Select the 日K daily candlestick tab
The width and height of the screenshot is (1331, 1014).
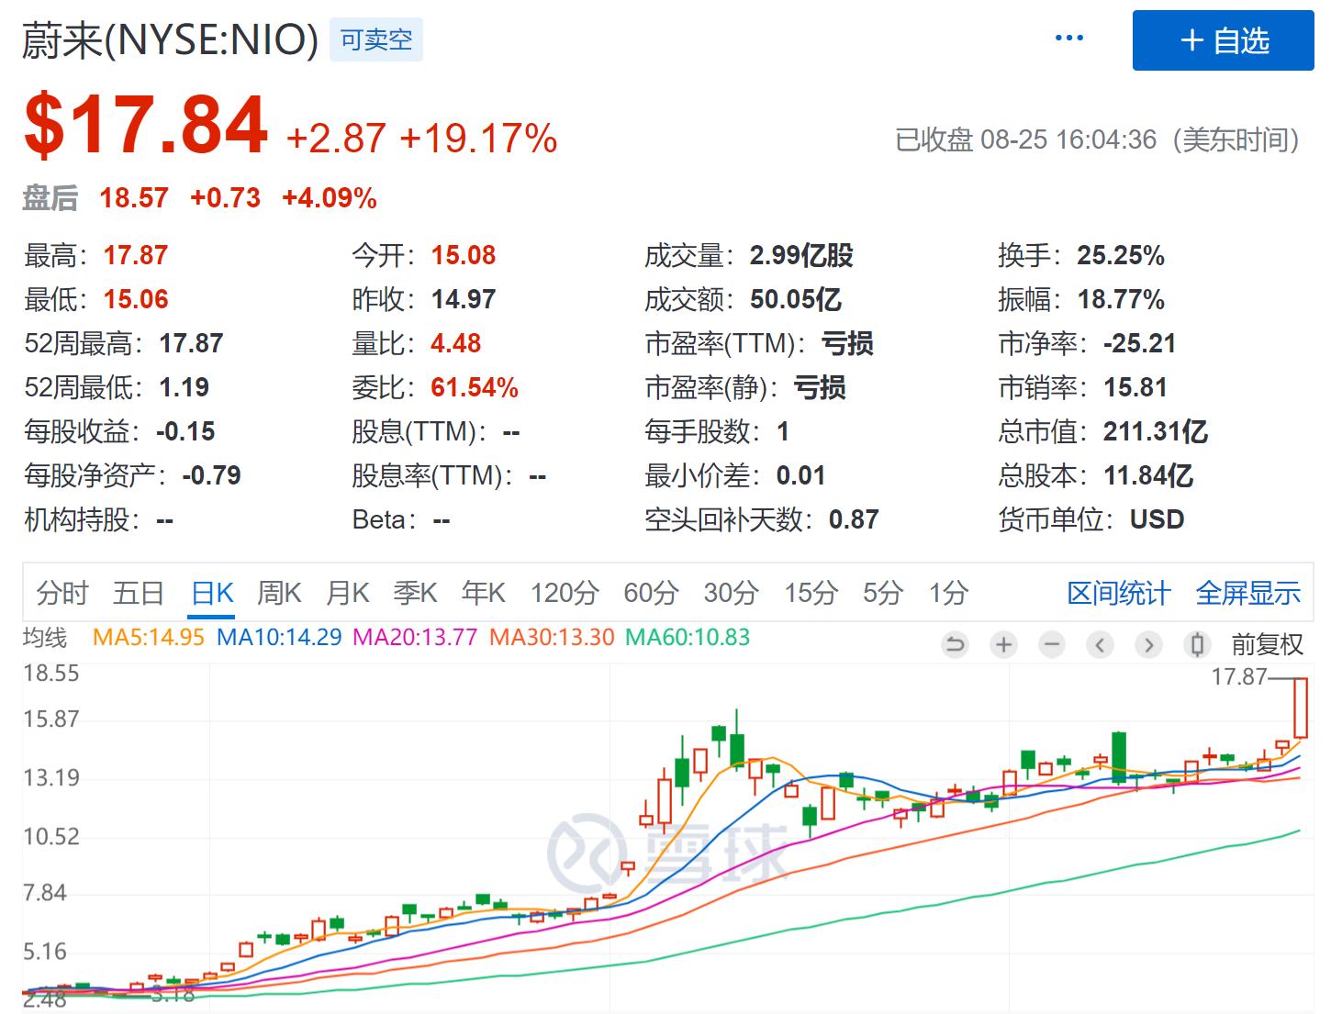[213, 593]
